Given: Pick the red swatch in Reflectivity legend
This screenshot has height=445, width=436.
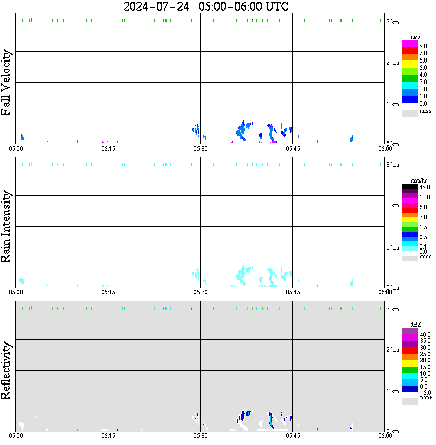Looking at the screenshot, I should (410, 351).
